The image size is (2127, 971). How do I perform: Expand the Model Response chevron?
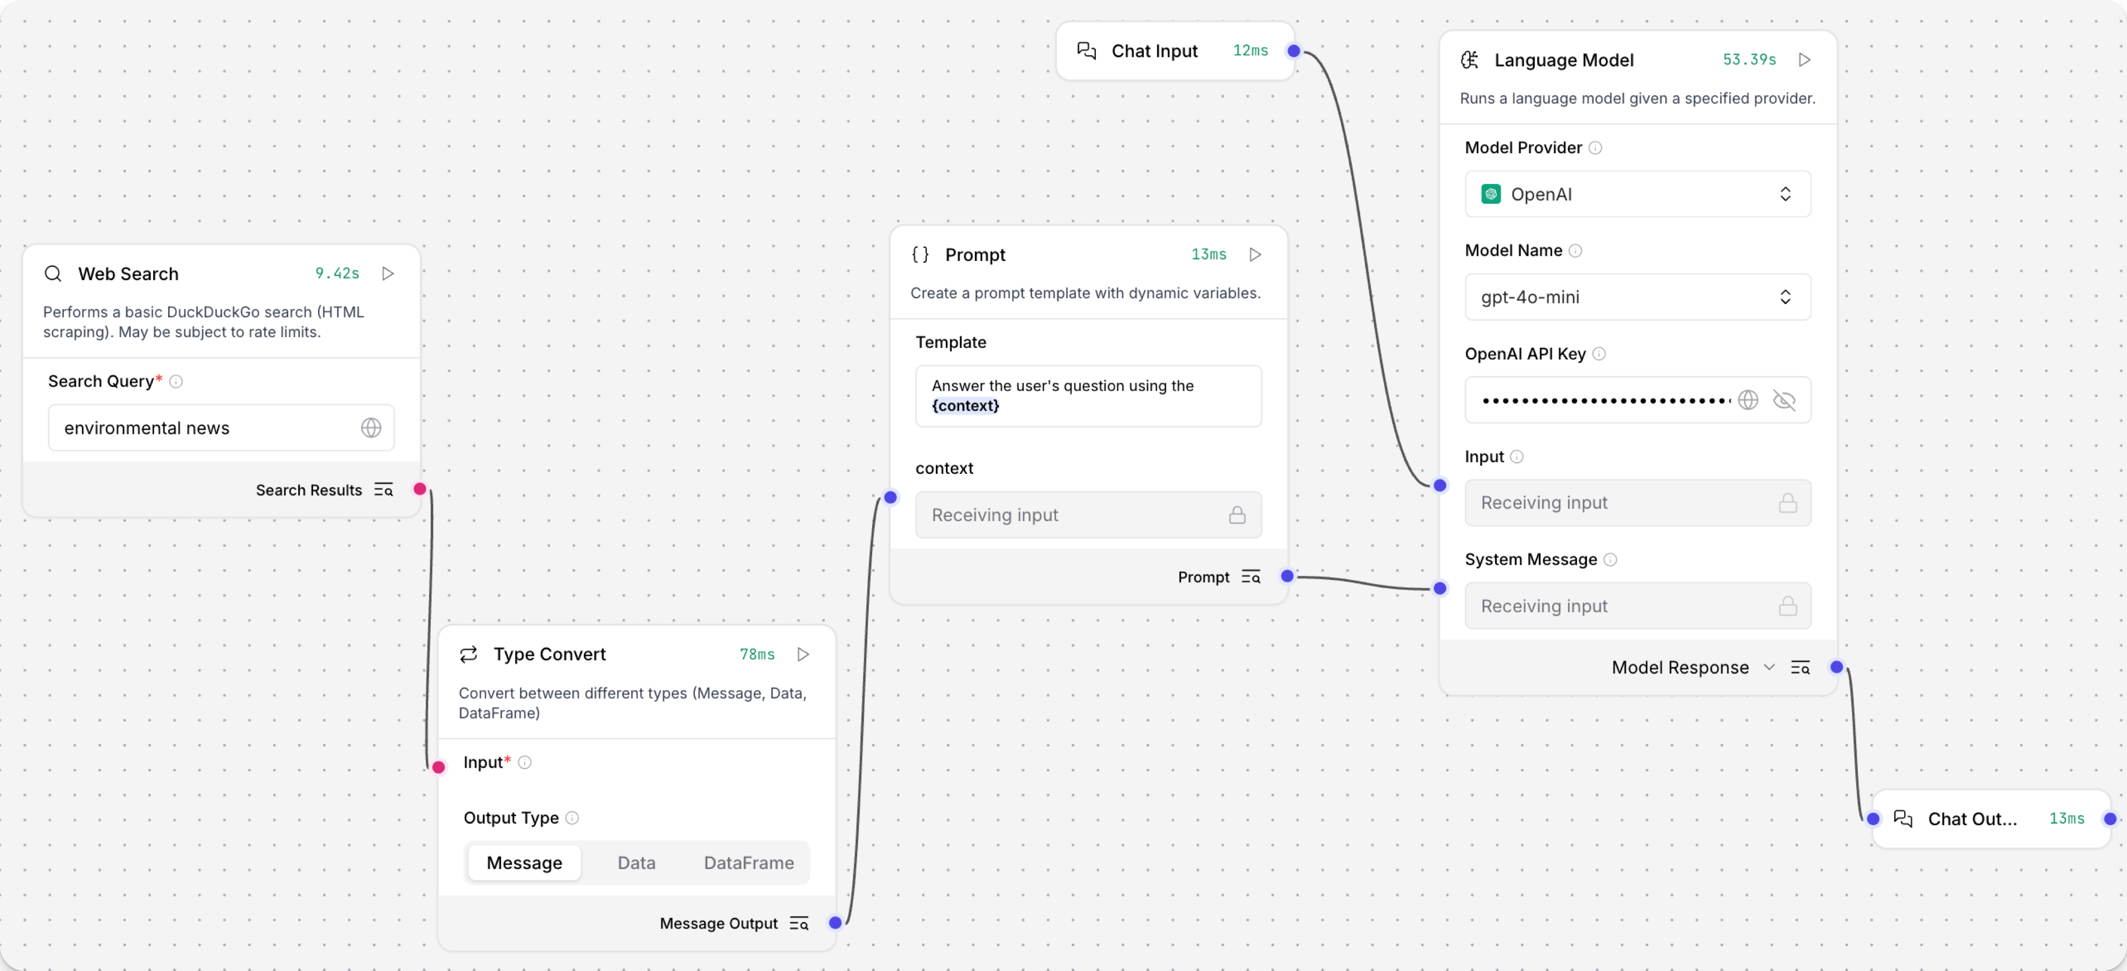click(x=1769, y=667)
